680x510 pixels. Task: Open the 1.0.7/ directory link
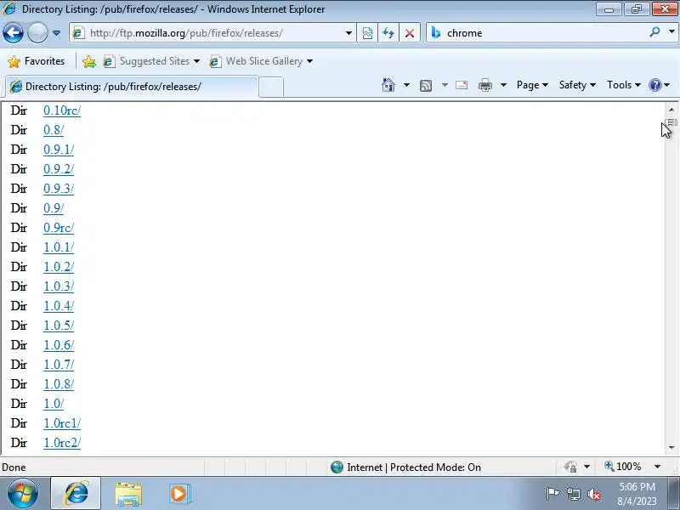[x=59, y=365]
